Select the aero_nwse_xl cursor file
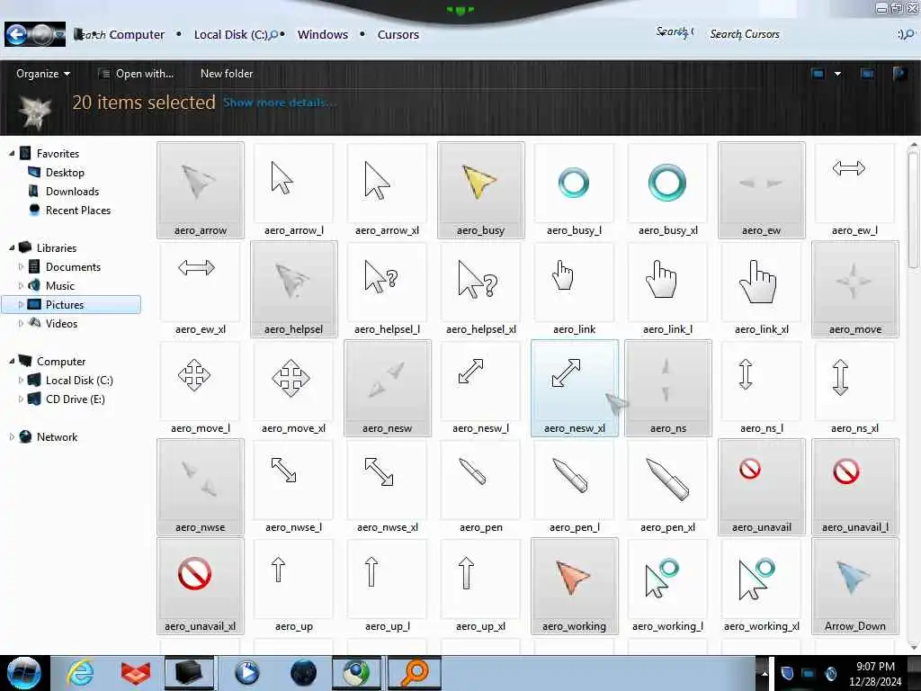The height and width of the screenshot is (691, 921). (x=387, y=487)
